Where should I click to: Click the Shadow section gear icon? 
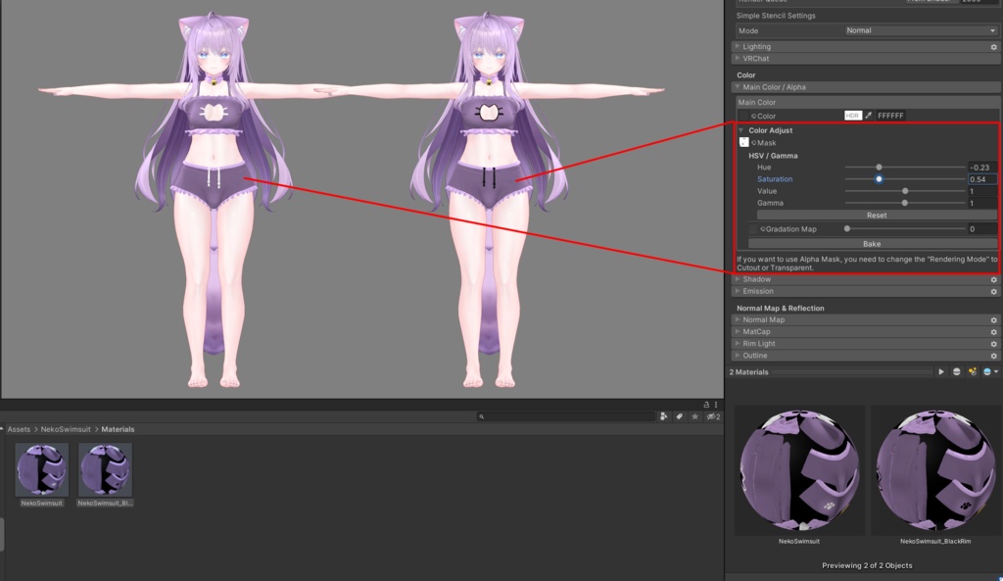[x=993, y=279]
